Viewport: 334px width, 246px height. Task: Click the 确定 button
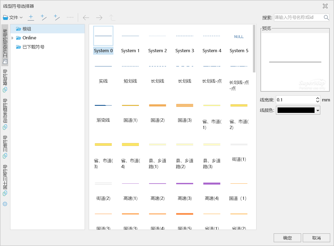(287, 238)
